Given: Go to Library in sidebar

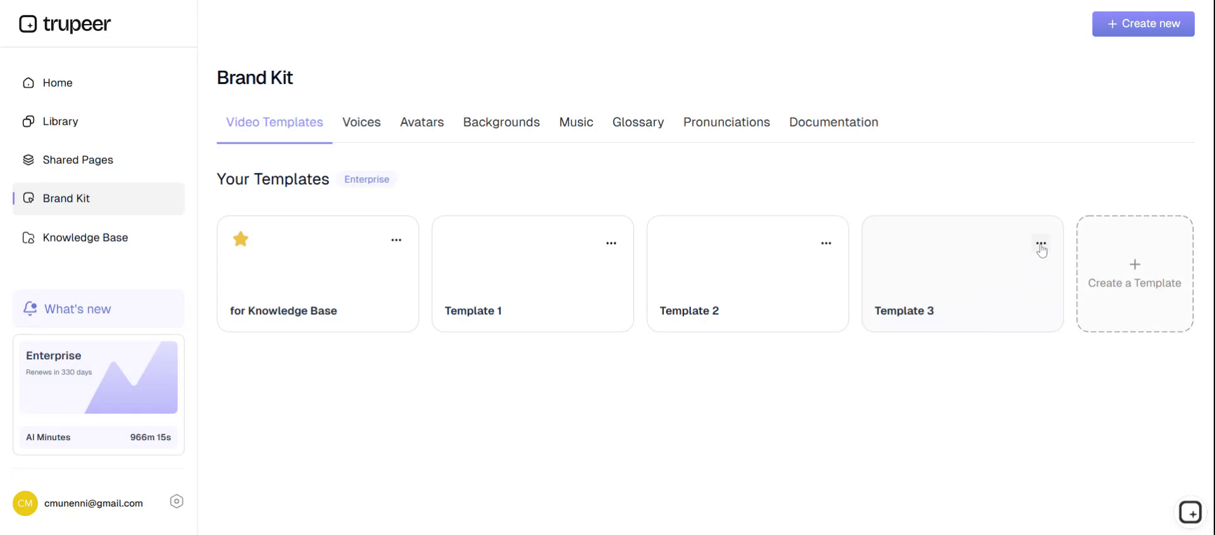Looking at the screenshot, I should (x=60, y=121).
